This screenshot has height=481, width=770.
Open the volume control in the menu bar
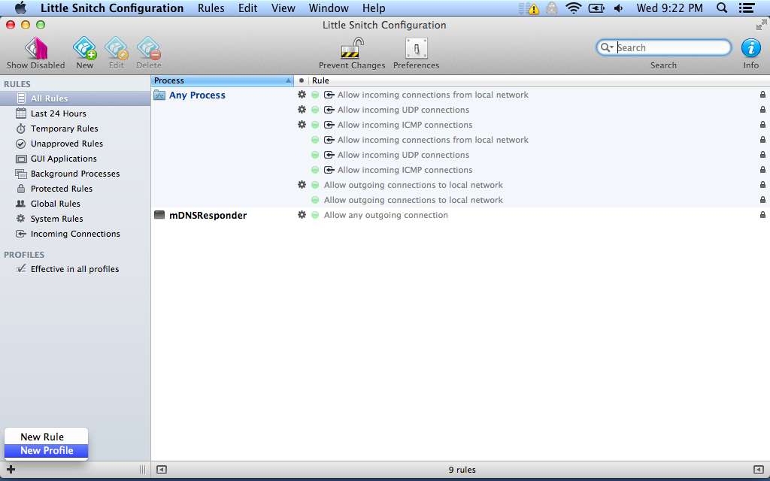[619, 8]
